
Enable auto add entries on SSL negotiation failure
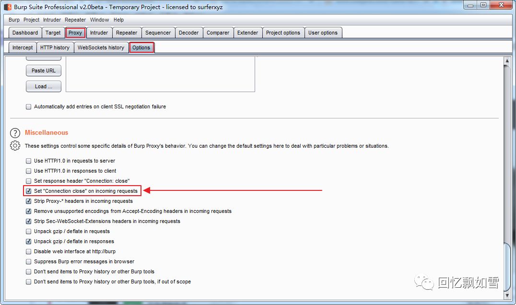[29, 106]
